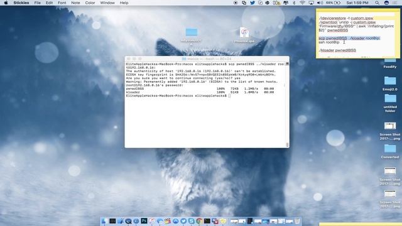The height and width of the screenshot is (226, 402).
Task: Open the Wi-Fi status menu
Action: coord(303,3)
